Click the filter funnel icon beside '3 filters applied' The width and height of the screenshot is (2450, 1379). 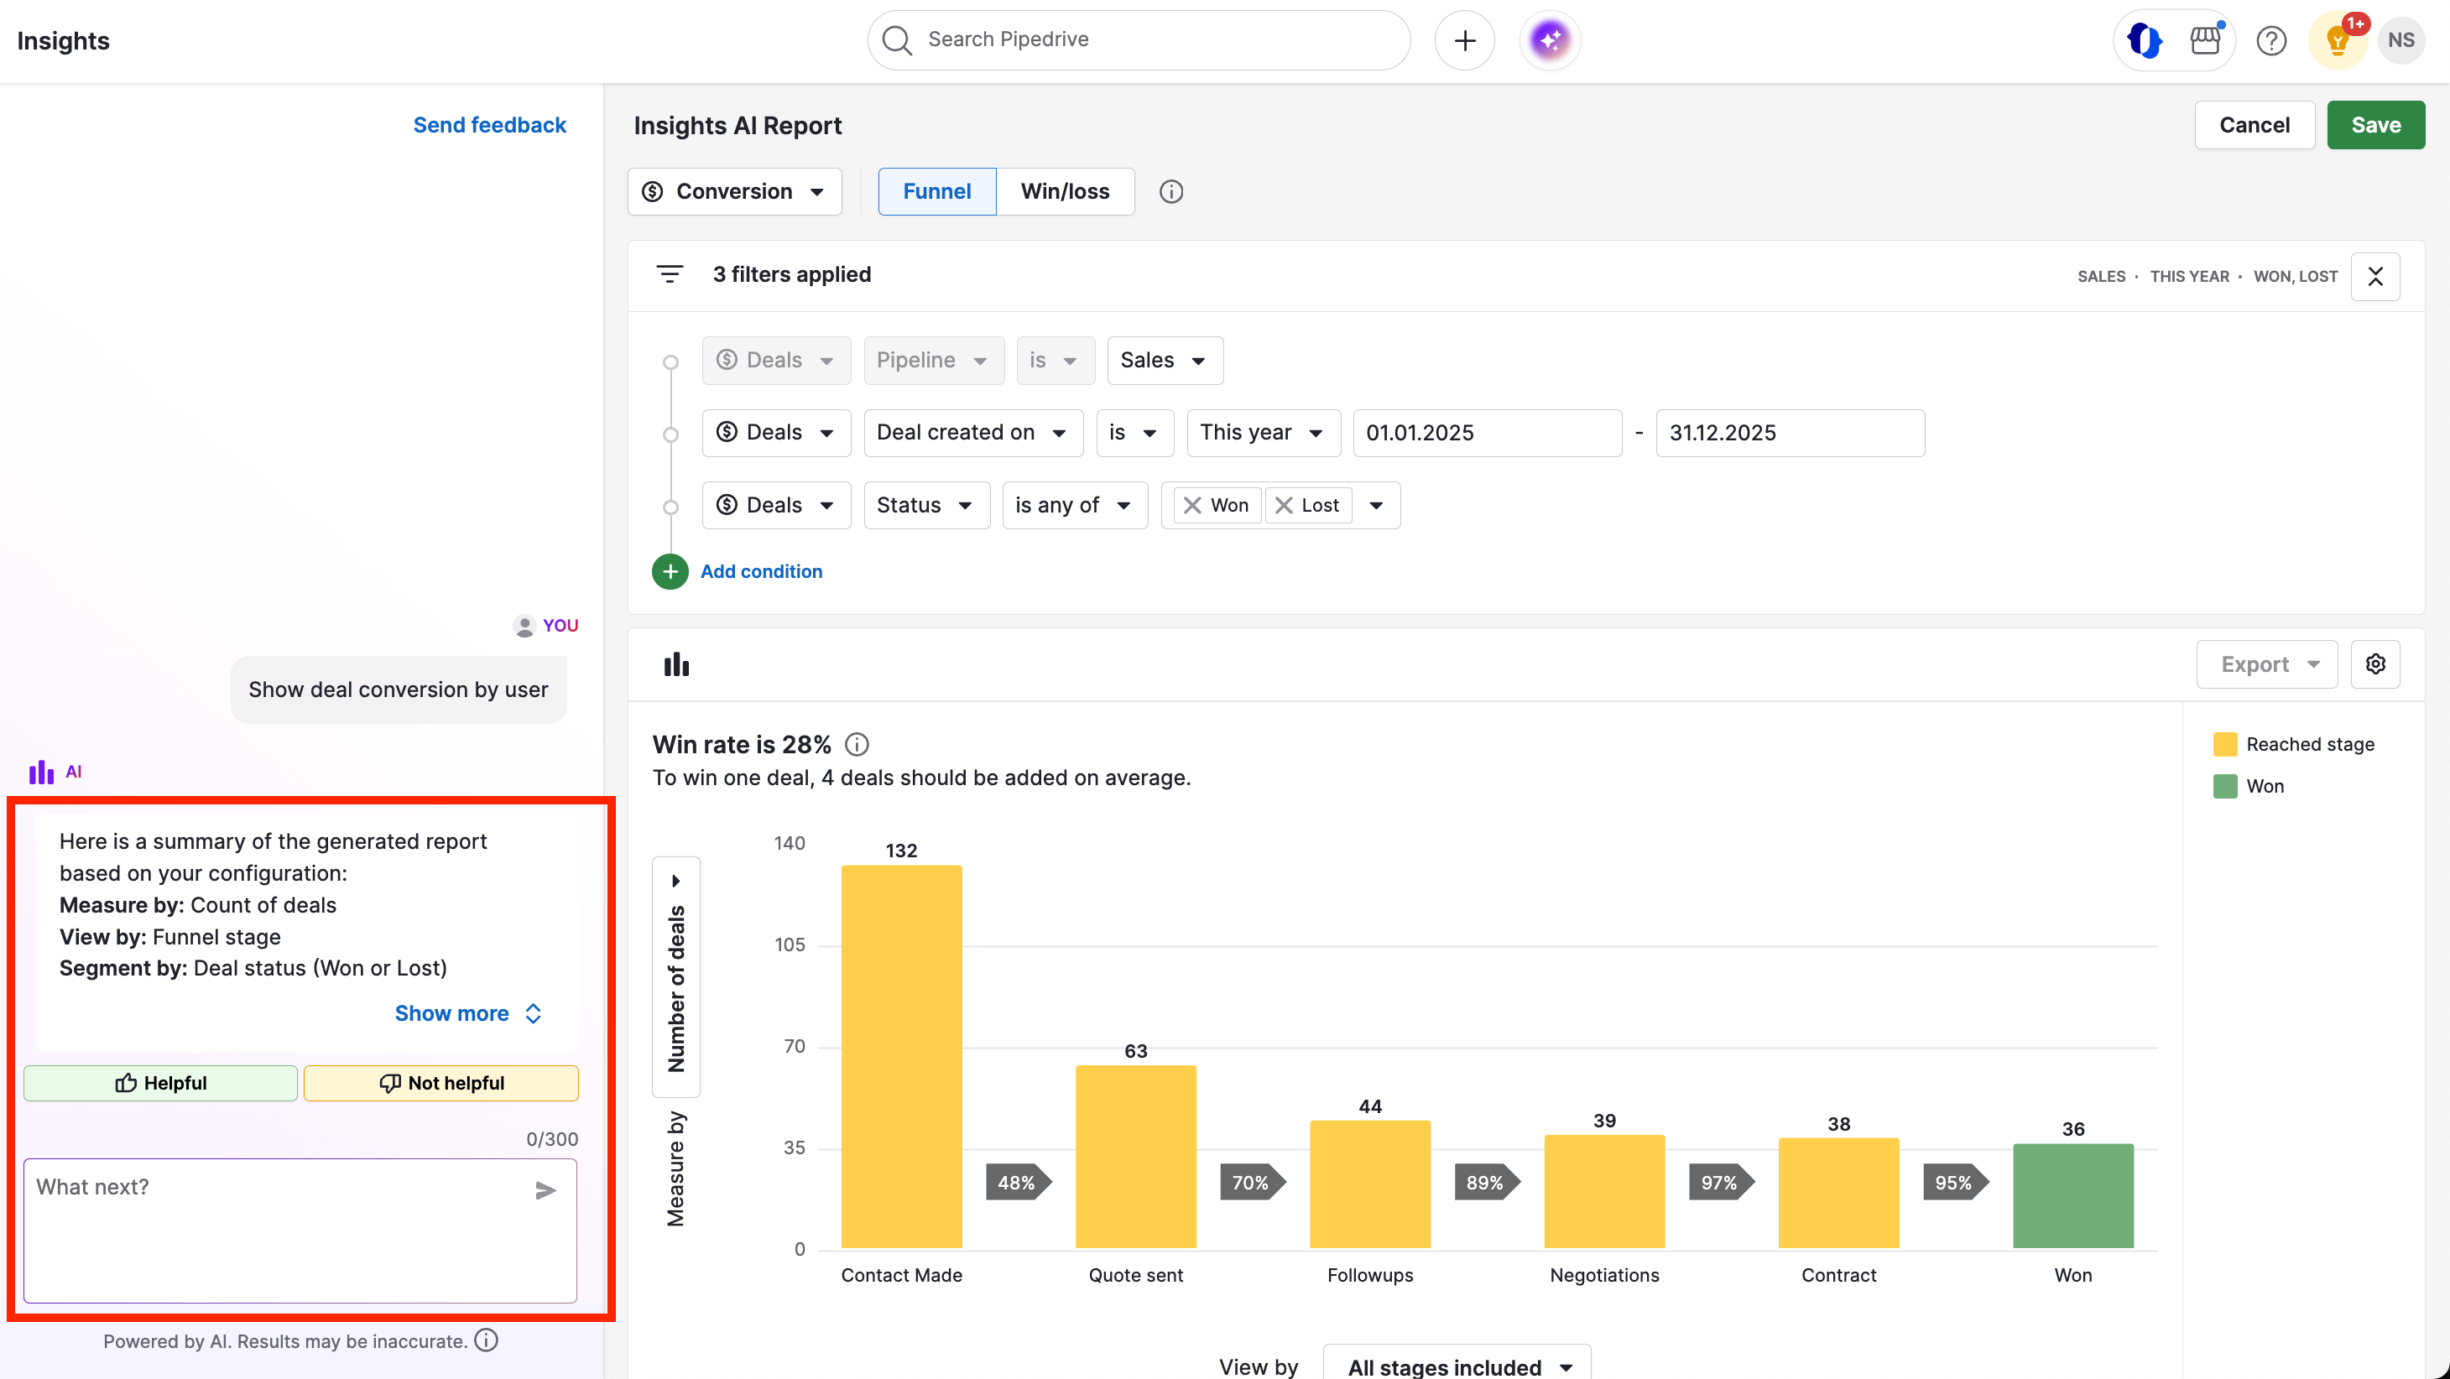tap(670, 274)
